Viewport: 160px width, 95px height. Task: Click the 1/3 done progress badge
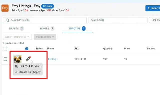coord(47,6)
